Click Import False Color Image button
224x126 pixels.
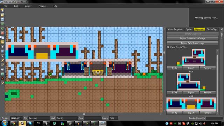(x=192, y=43)
